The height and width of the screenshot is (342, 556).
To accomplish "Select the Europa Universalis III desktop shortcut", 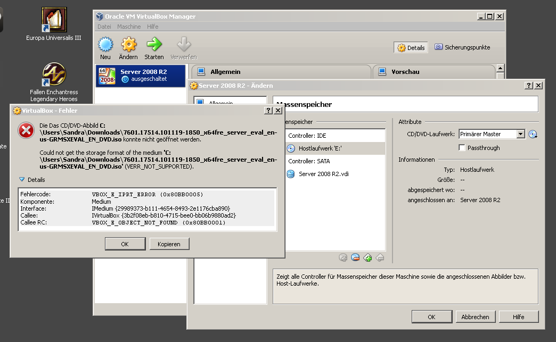I will tap(54, 24).
